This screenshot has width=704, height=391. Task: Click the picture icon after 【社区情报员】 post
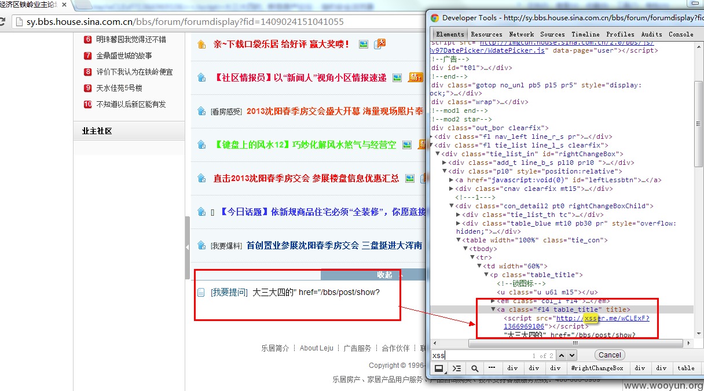[397, 78]
